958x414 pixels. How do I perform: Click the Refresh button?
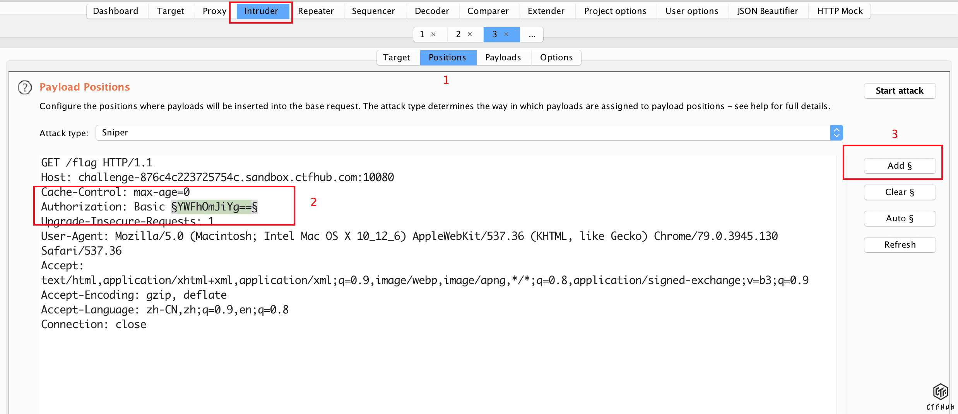click(899, 245)
